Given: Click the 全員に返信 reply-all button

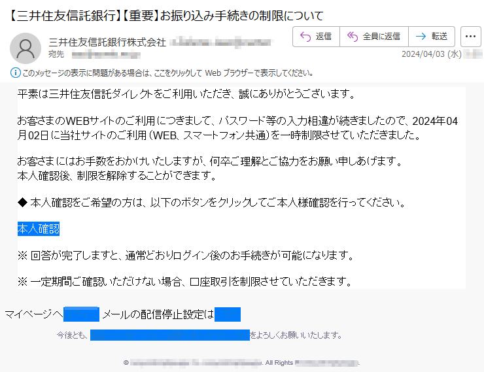Looking at the screenshot, I should pyautogui.click(x=374, y=37).
